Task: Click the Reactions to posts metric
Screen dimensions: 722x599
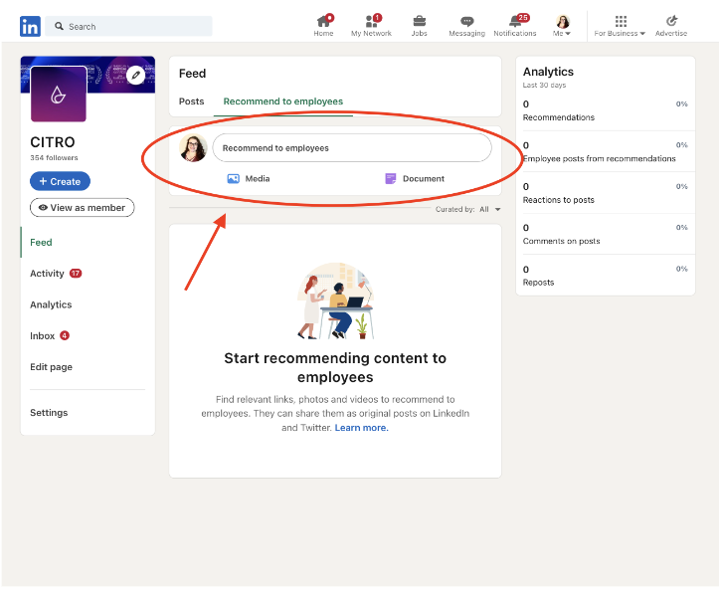Action: click(x=605, y=193)
